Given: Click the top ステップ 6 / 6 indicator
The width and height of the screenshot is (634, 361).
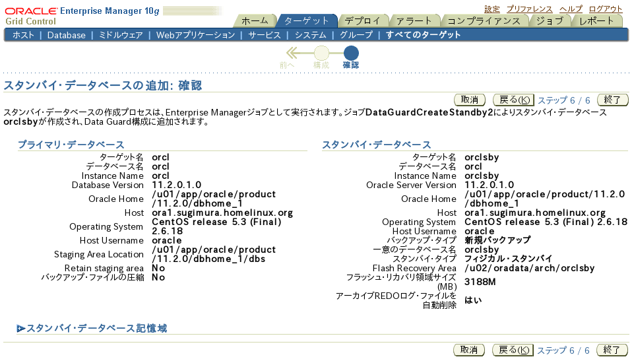Looking at the screenshot, I should click(563, 100).
